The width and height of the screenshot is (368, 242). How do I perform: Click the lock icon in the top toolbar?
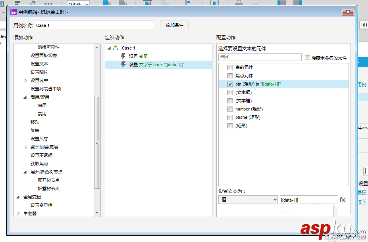(x=238, y=3)
